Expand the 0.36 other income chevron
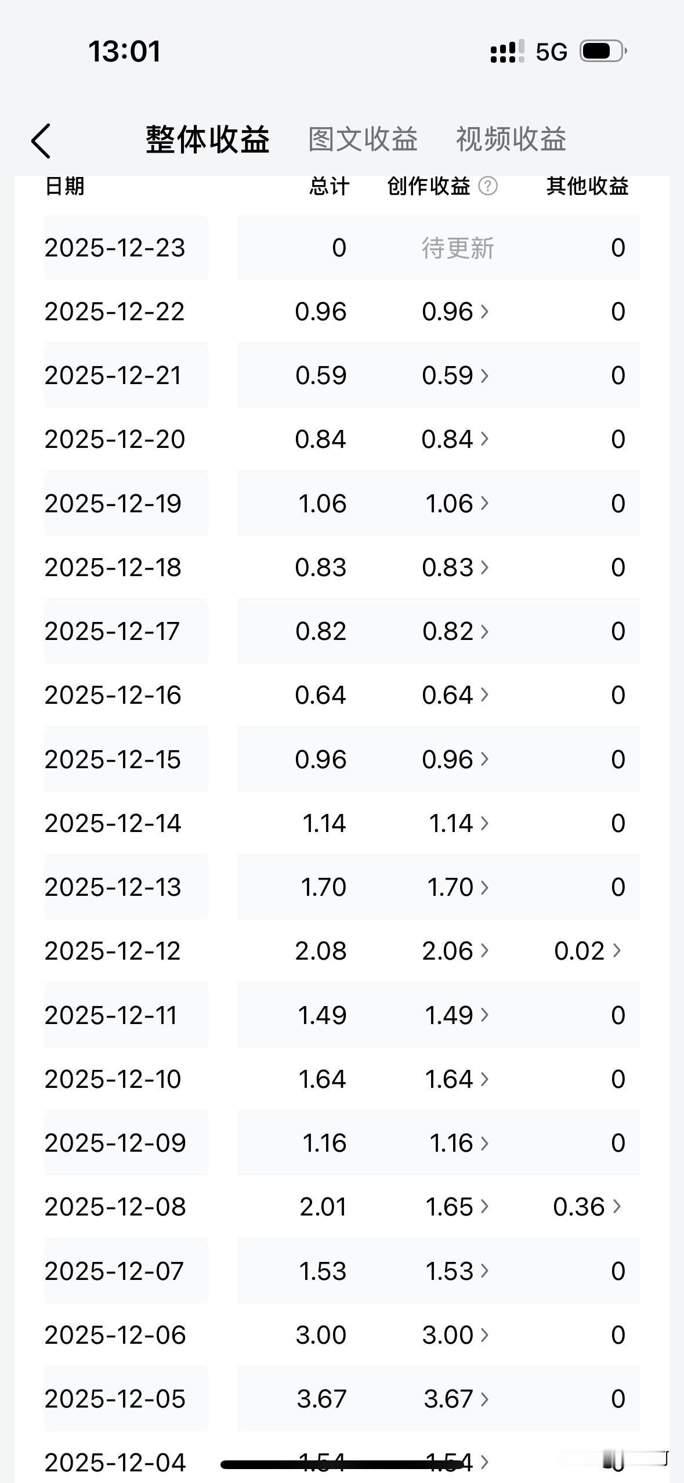The image size is (684, 1483). (617, 1207)
